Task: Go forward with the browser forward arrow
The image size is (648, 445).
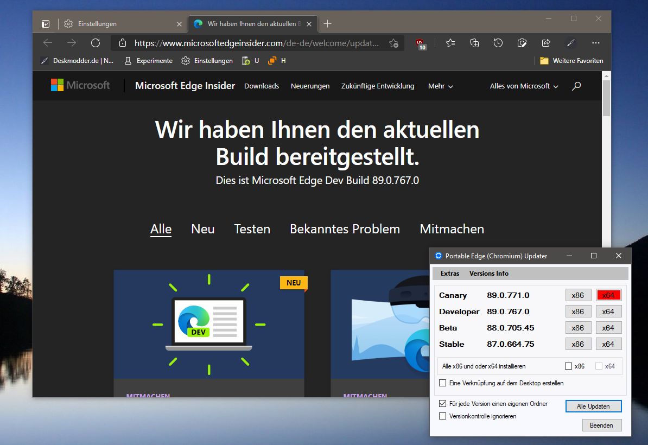Action: (72, 42)
